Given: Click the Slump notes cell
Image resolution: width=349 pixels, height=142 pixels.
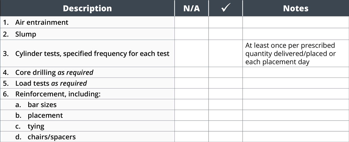Looking at the screenshot, I should coord(296,34).
